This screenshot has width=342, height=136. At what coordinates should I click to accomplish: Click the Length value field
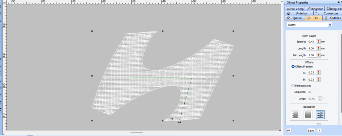[x=312, y=48]
